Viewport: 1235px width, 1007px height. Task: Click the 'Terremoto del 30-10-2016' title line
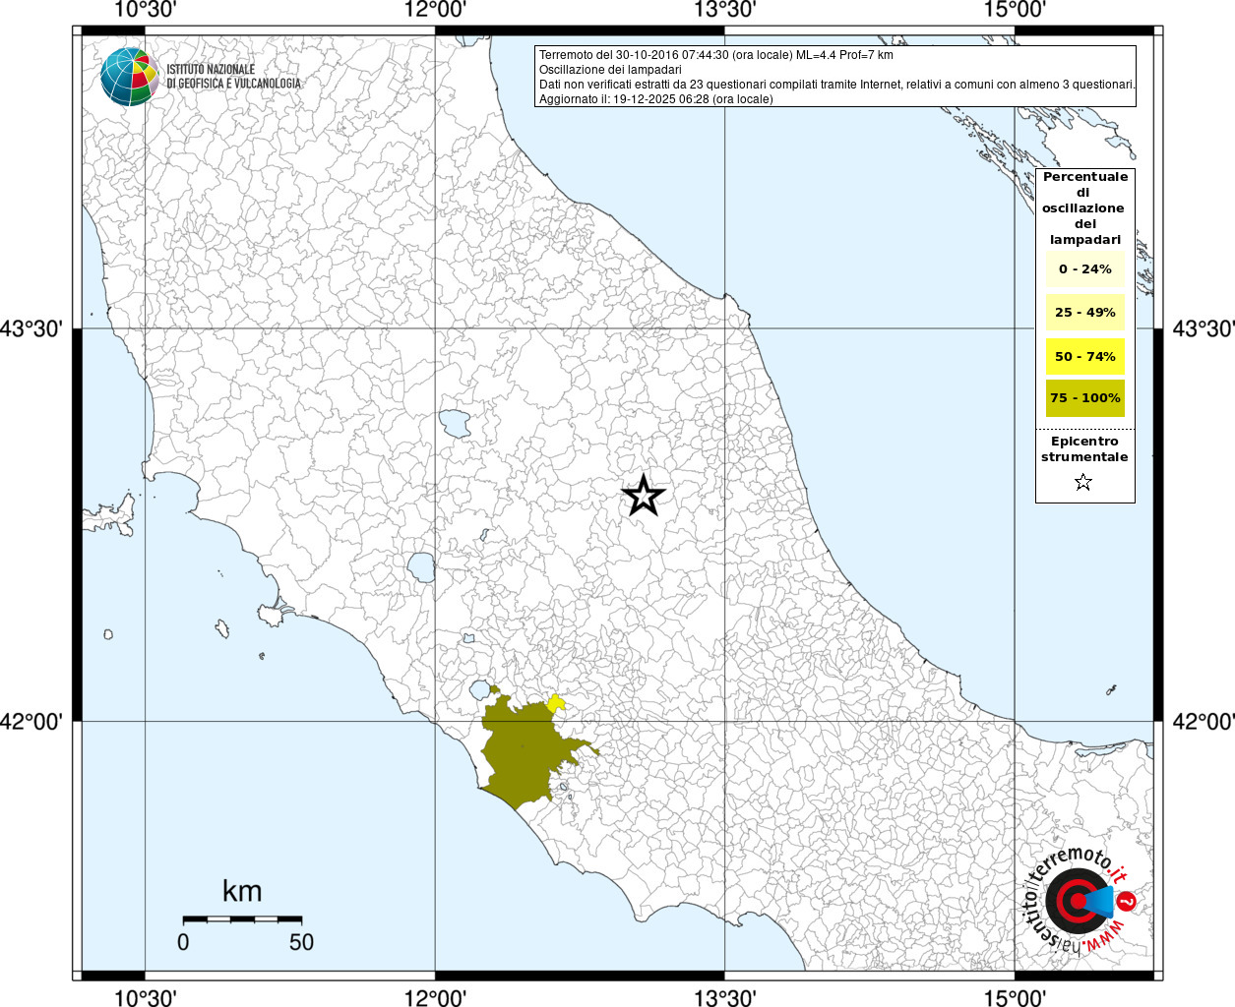(716, 55)
